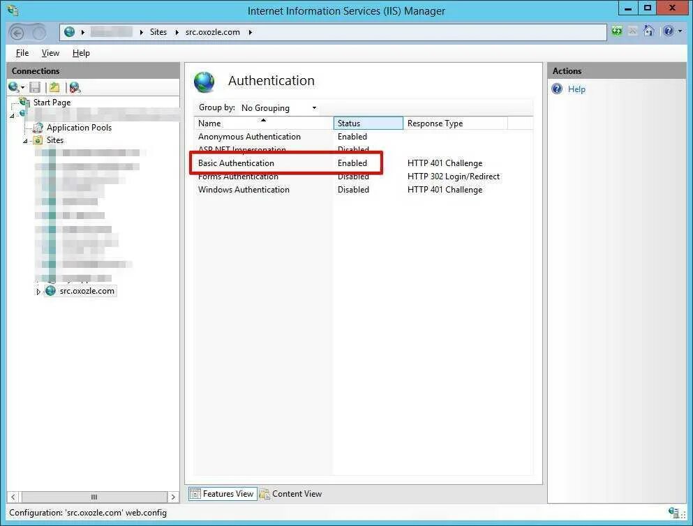
Task: Select Start Page in the Connections tree
Action: click(52, 103)
